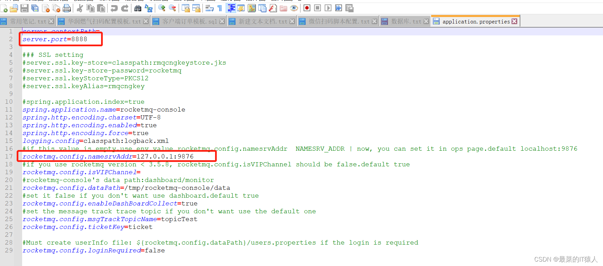
Task: Close the application.properties tab
Action: 515,21
